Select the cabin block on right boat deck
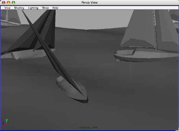The width and height of the screenshot is (179, 131). (x=134, y=52)
